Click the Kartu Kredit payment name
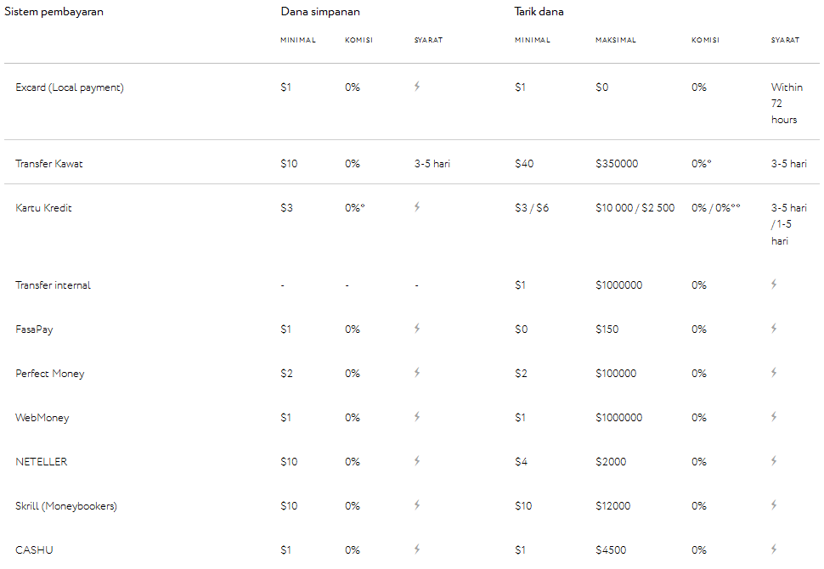 pos(43,207)
